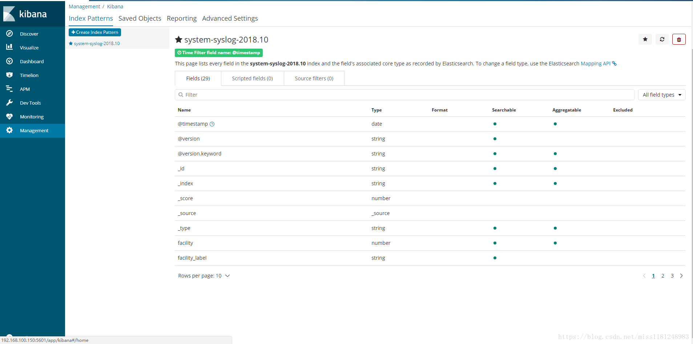
Task: Open Dev Tools wrench icon
Action: (9, 102)
